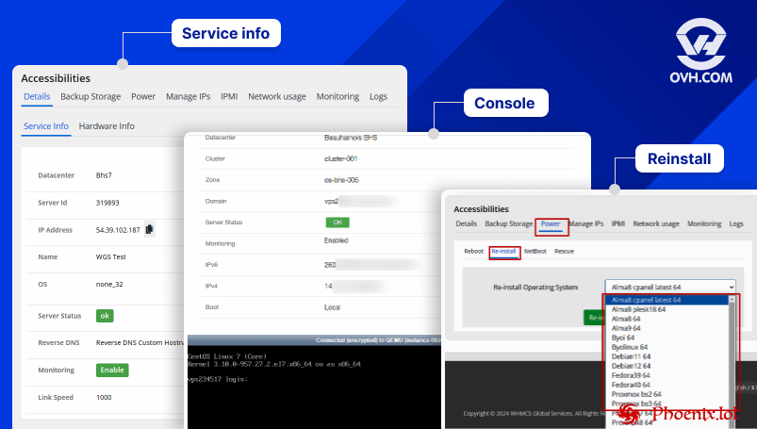Choose Byolinux 64 from OS list

tap(630, 347)
